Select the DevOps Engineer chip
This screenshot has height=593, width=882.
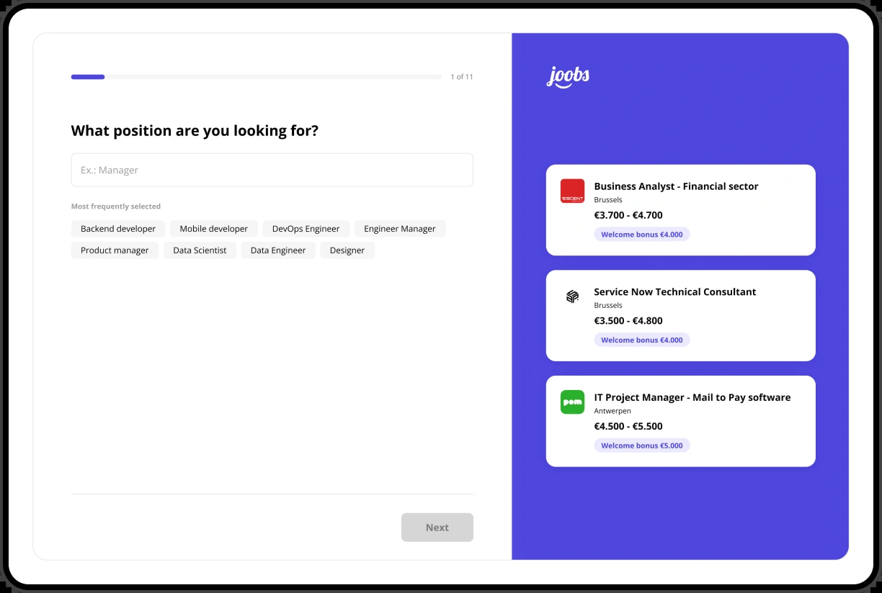pos(306,229)
